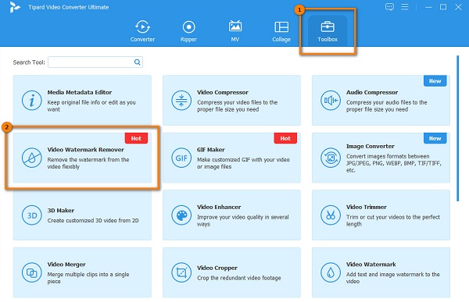Open Video Compressor title text

click(223, 92)
